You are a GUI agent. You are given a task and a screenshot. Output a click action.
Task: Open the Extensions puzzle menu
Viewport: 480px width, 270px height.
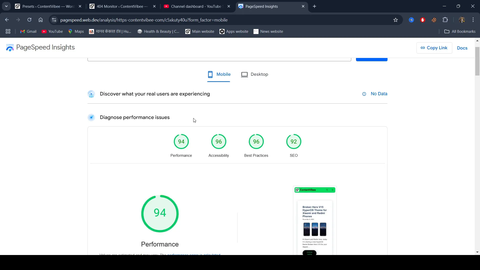coord(445,20)
